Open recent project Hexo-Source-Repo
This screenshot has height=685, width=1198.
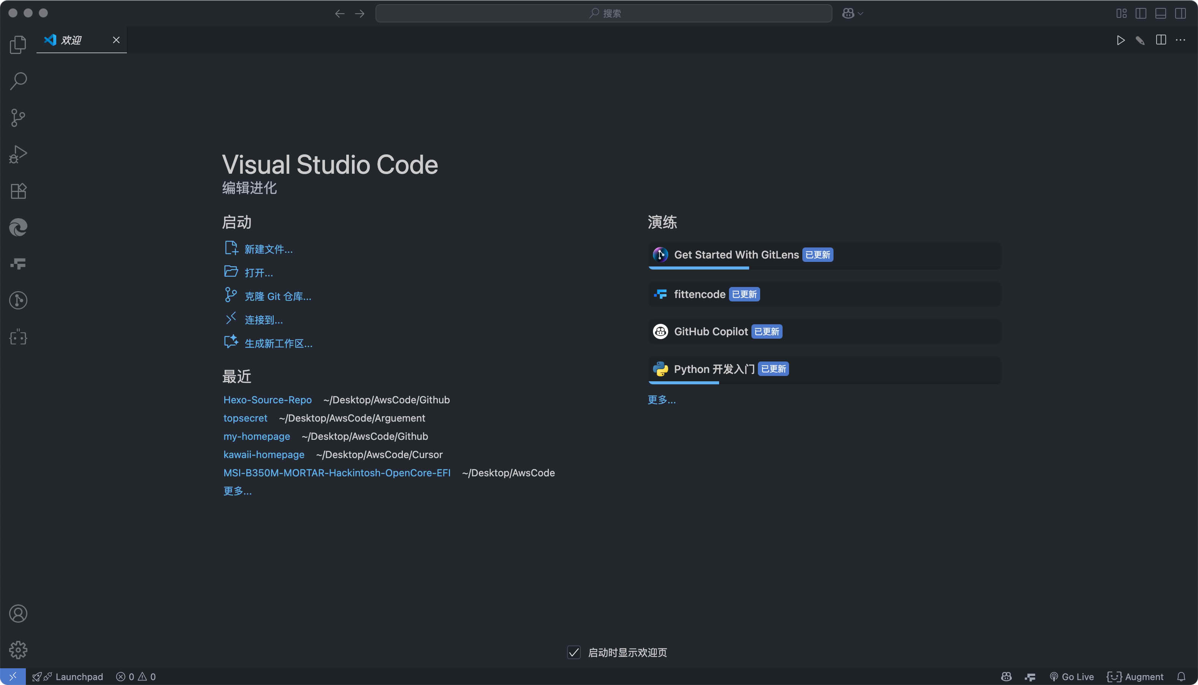[267, 400]
